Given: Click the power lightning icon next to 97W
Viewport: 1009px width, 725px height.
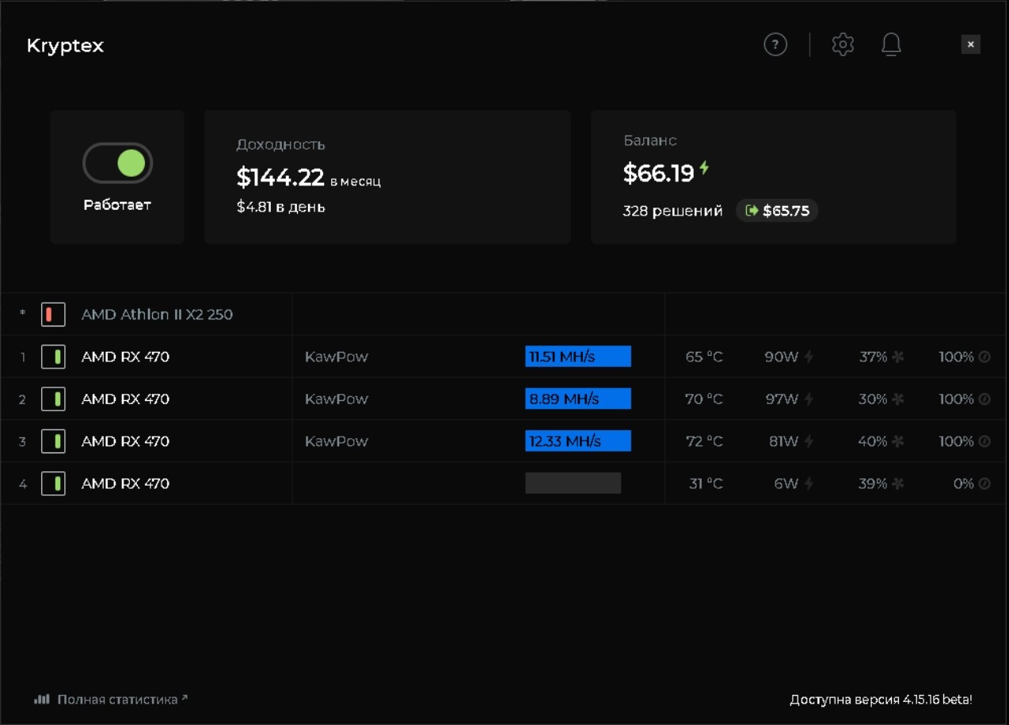Looking at the screenshot, I should [x=809, y=399].
